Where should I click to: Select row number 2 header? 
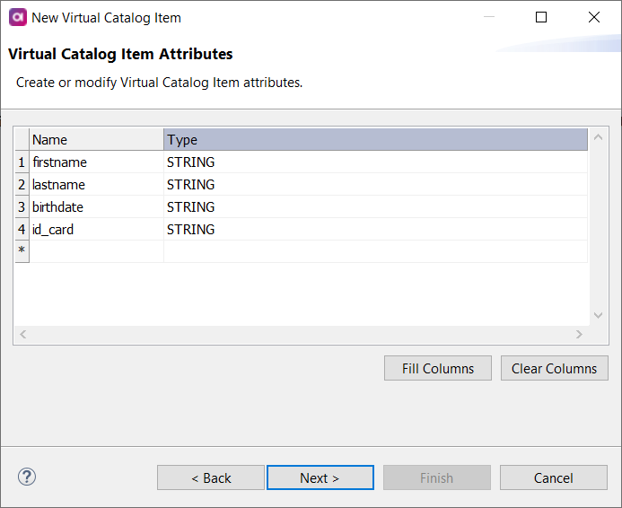pyautogui.click(x=22, y=185)
